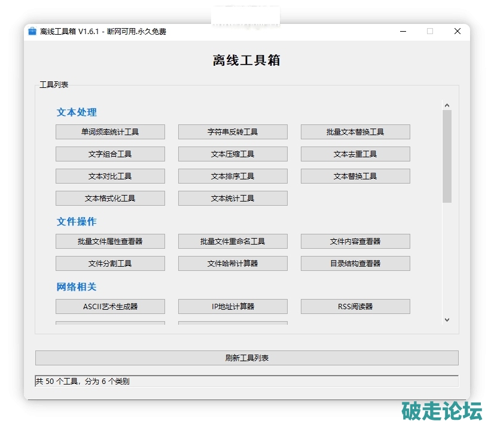
Task: Launch the ASCII艺术生成器 tool
Action: [110, 307]
